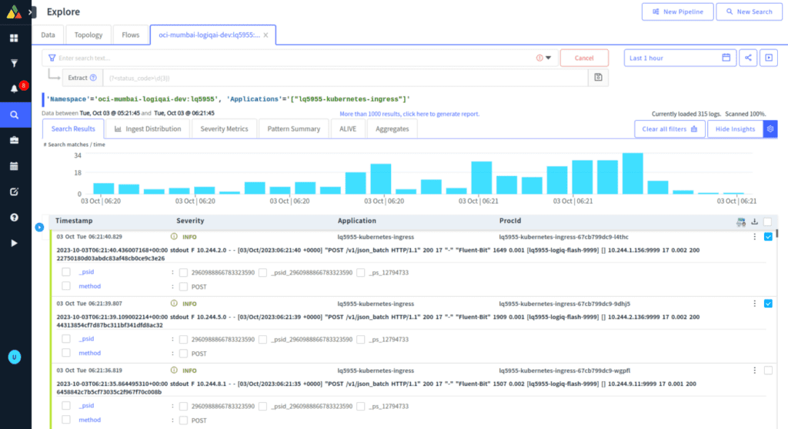Screen dimensions: 788x429
Task: Toggle the select-all checkbox in table header
Action: tap(768, 221)
